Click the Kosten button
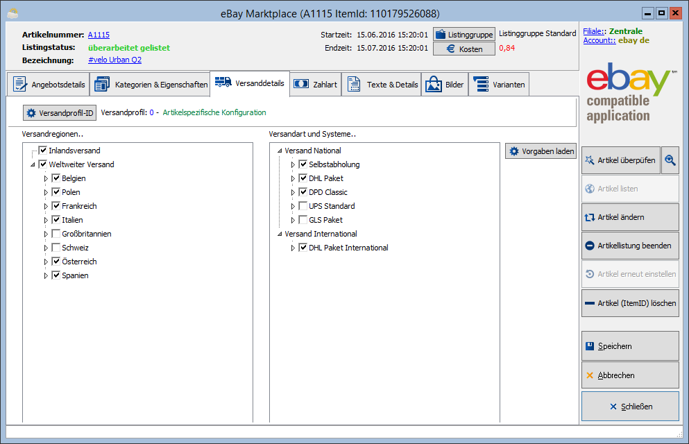The width and height of the screenshot is (689, 444). click(x=464, y=49)
